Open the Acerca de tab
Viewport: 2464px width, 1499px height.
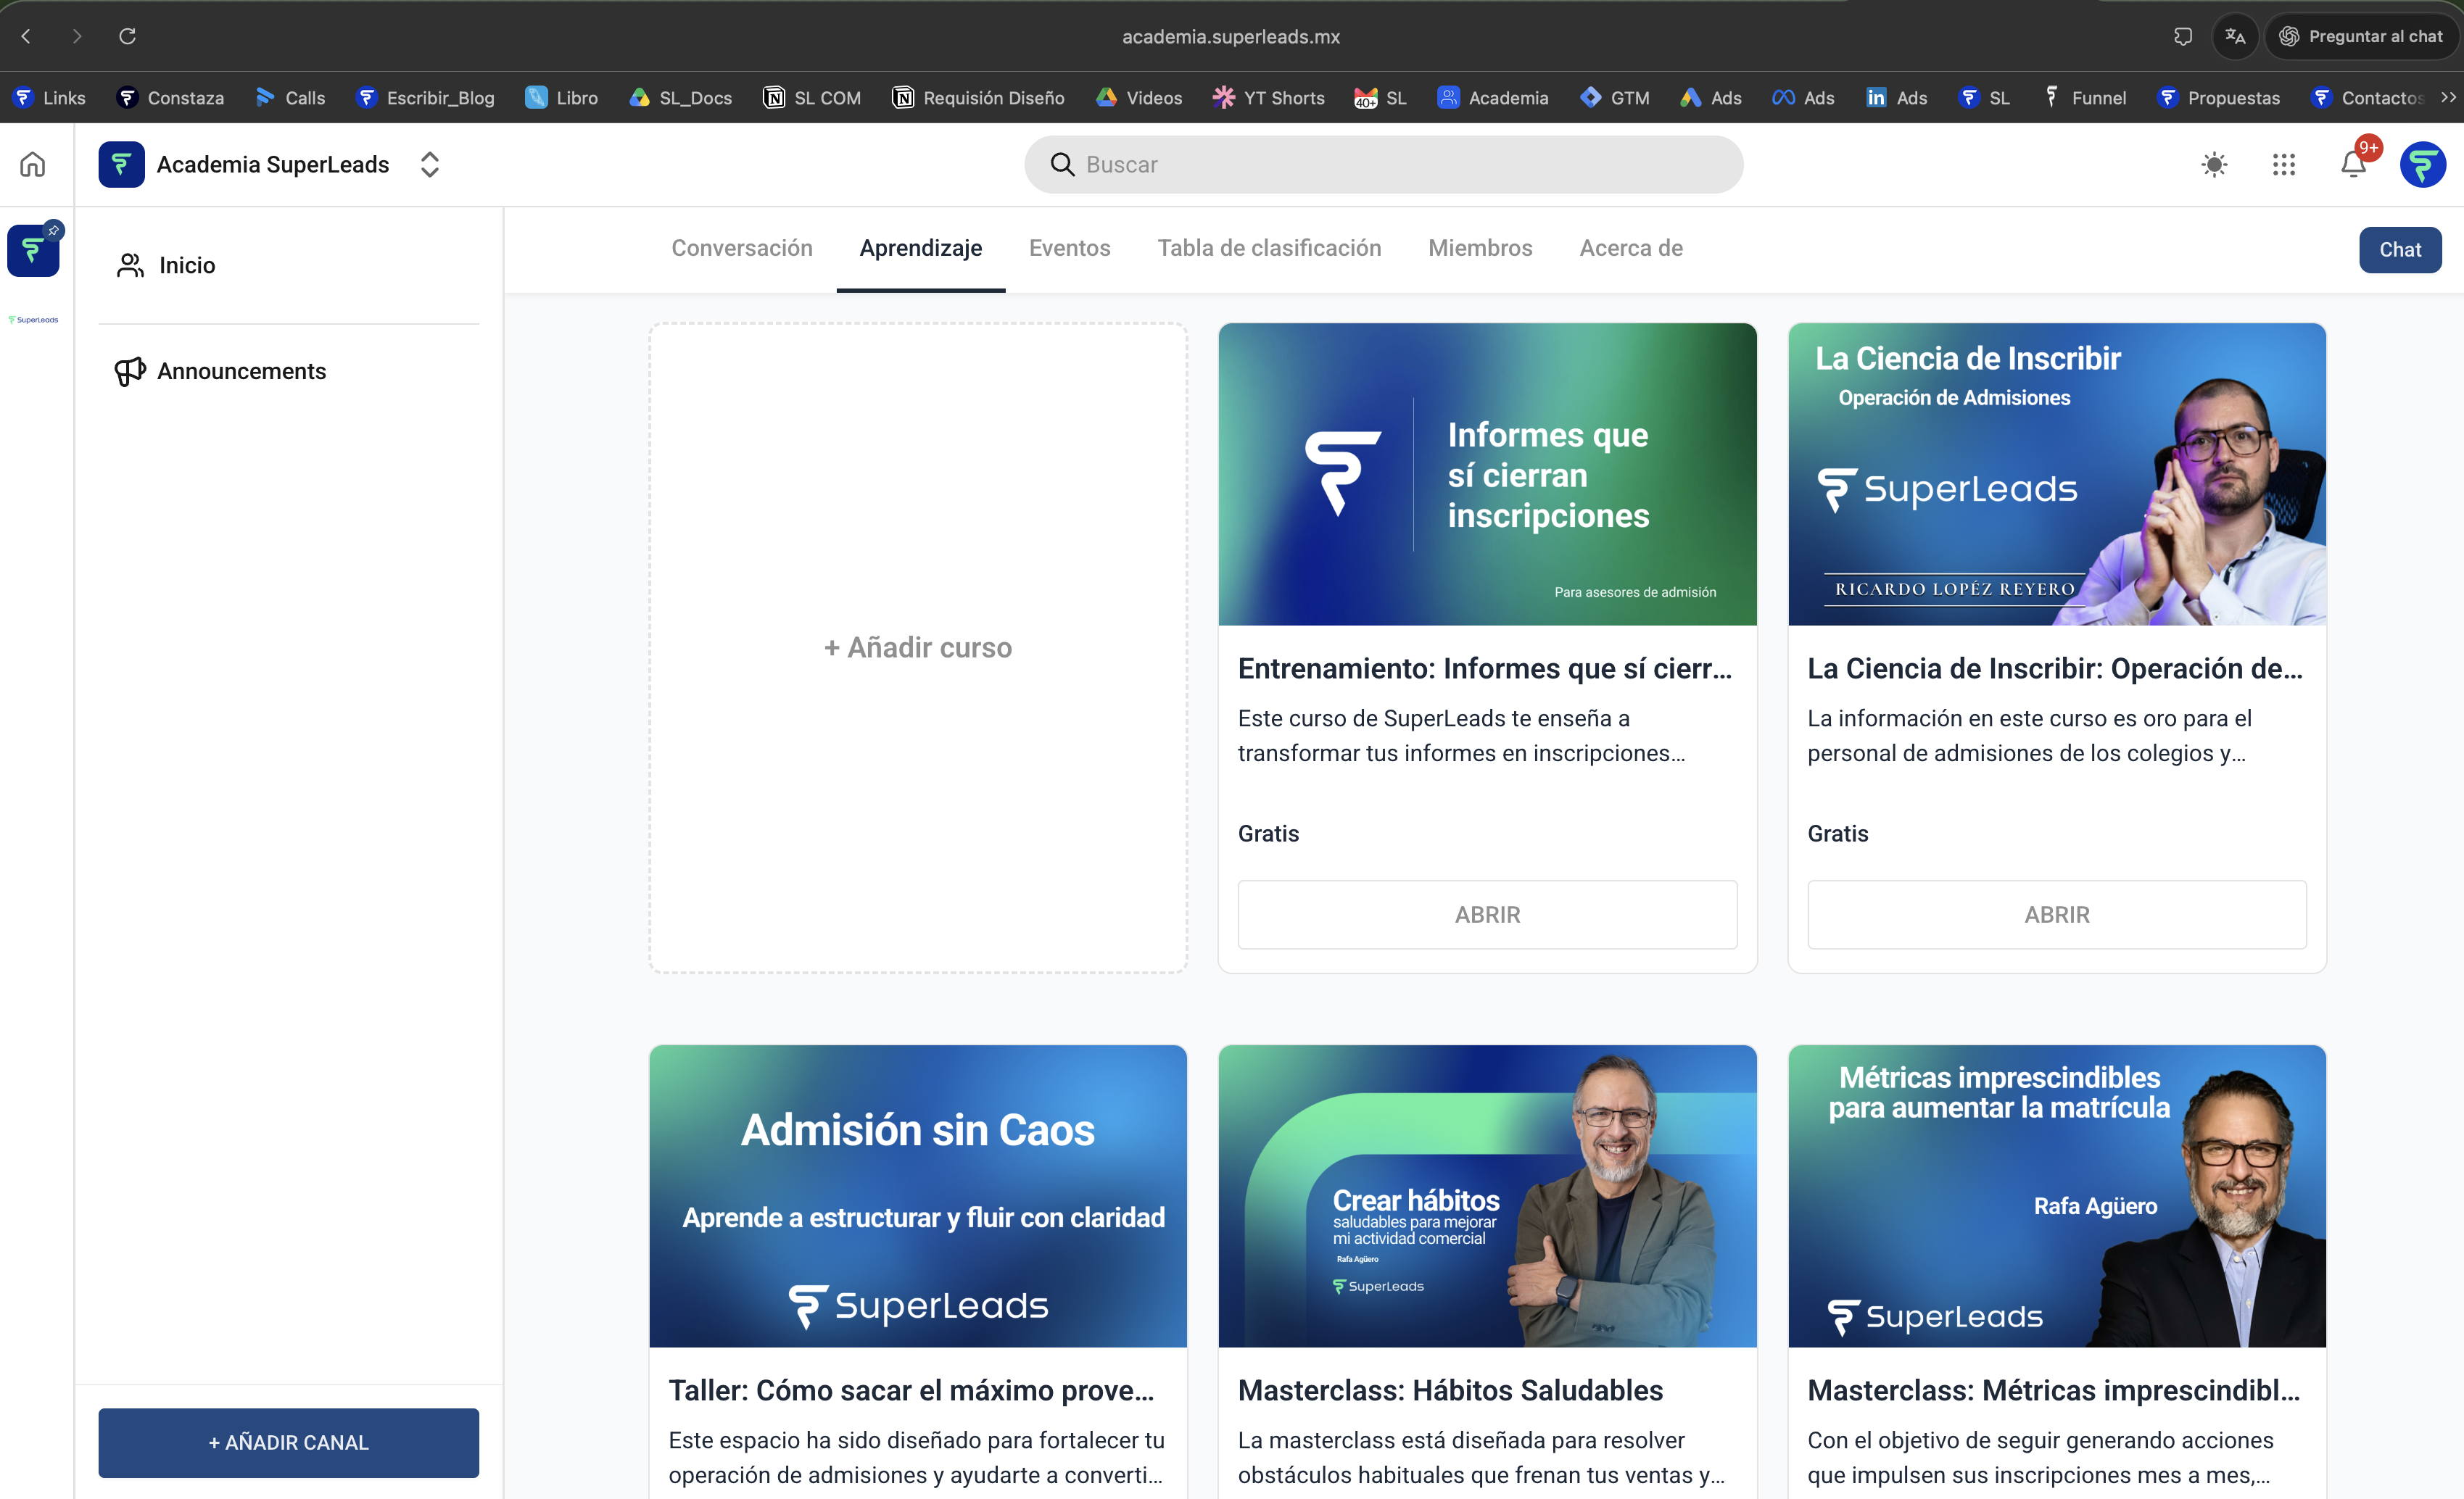tap(1631, 248)
